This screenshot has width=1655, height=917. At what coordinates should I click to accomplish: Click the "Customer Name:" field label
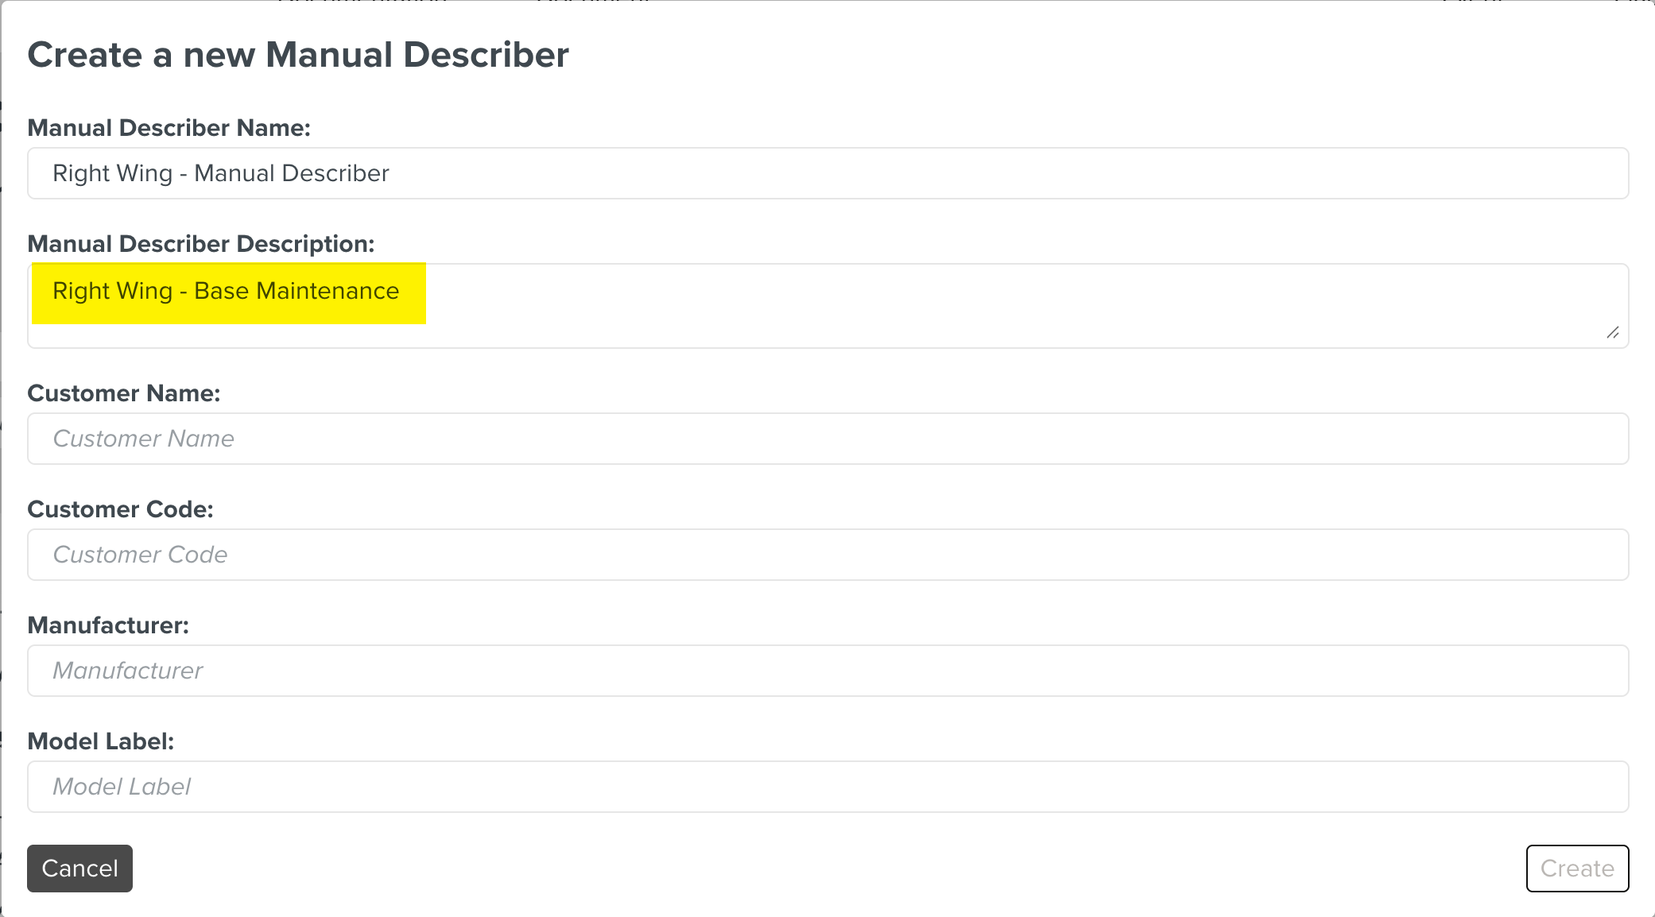click(123, 393)
